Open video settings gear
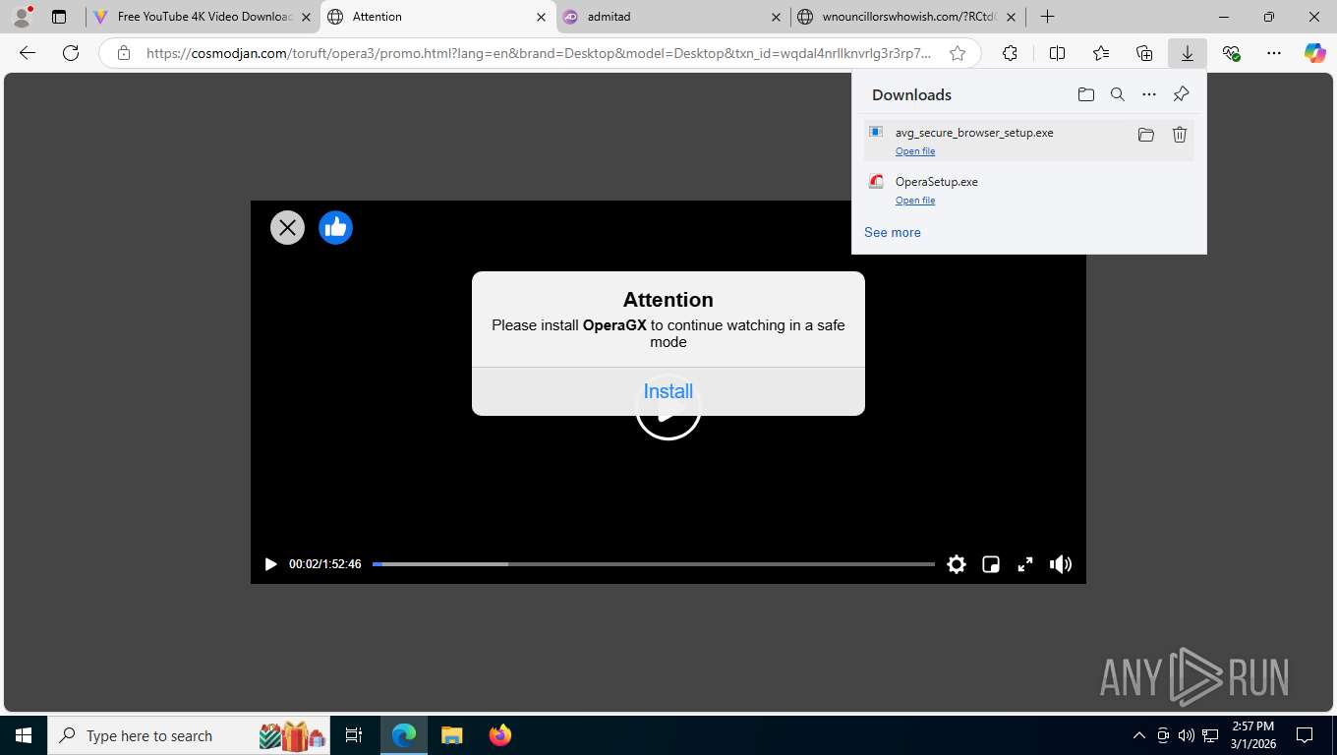This screenshot has width=1337, height=755. (957, 564)
